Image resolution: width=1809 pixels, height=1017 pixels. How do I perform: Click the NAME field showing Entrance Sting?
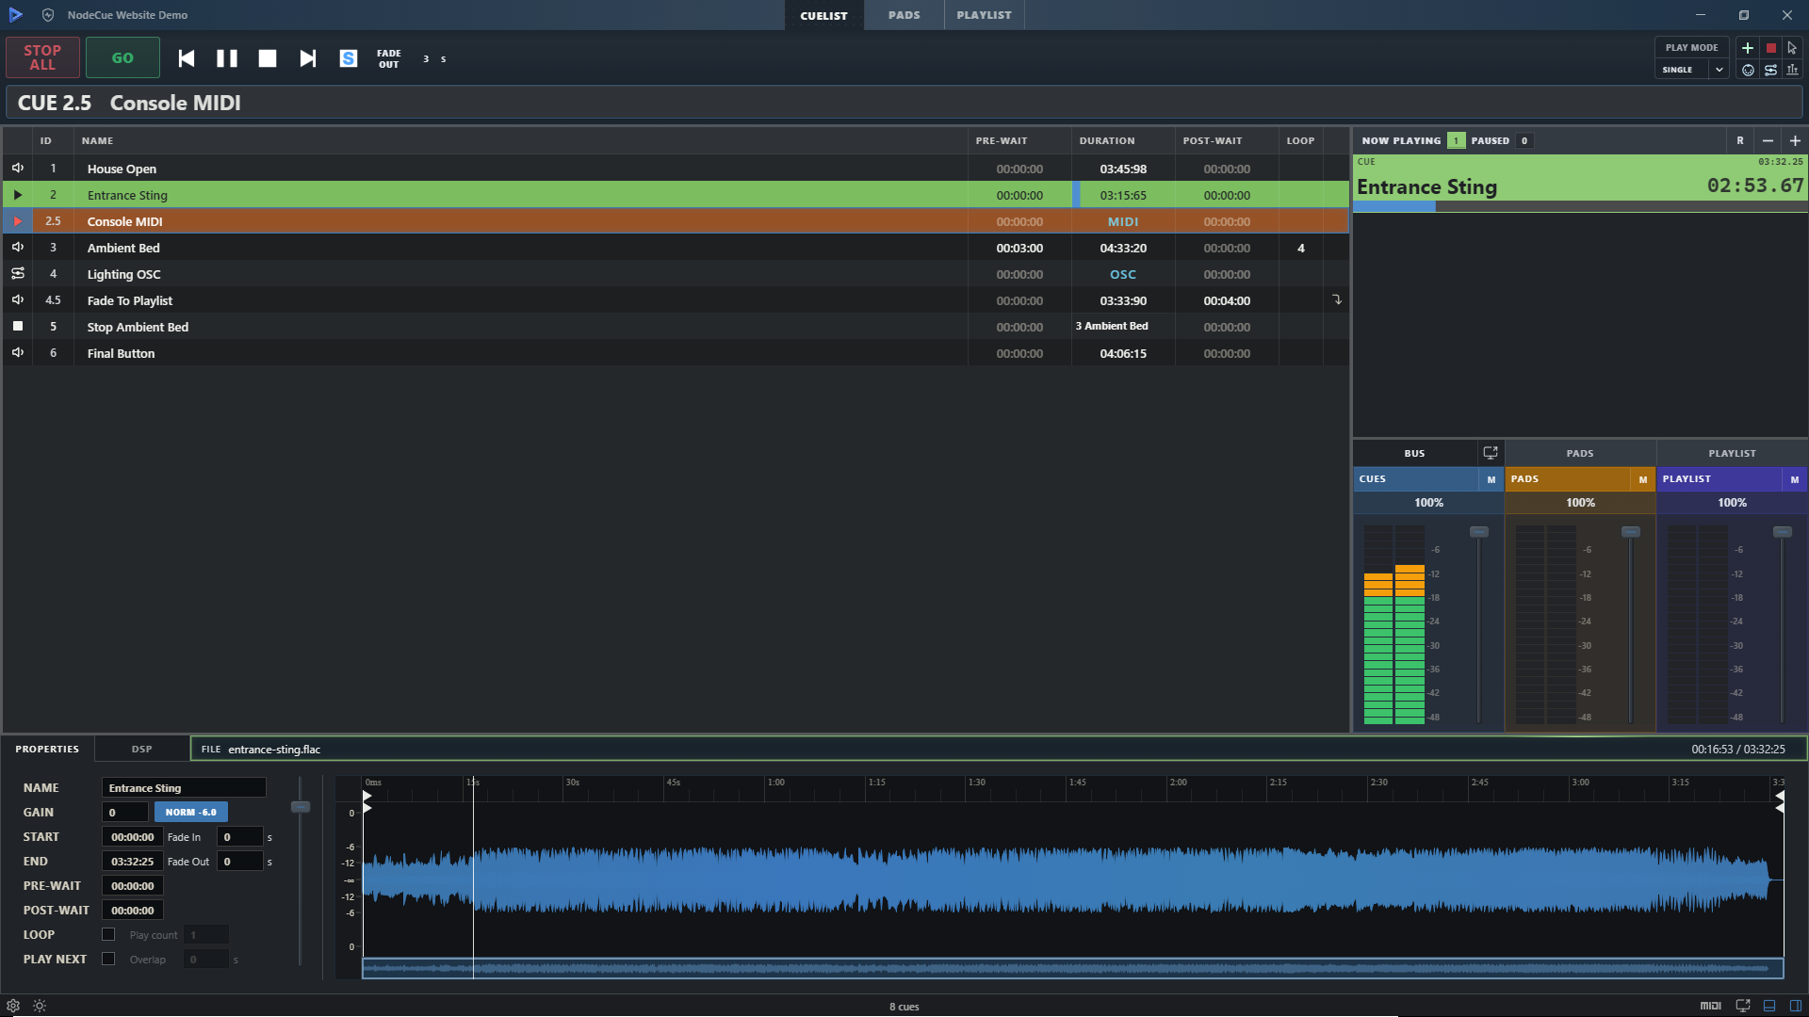click(184, 787)
